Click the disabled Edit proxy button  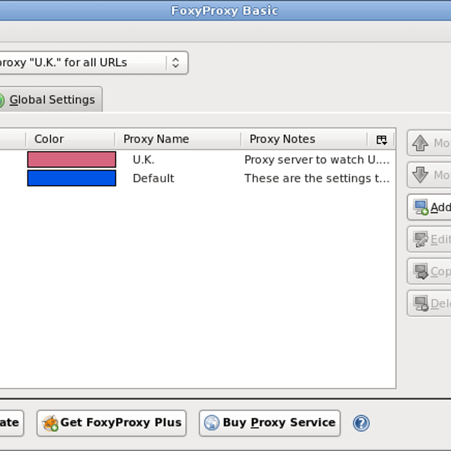429,239
